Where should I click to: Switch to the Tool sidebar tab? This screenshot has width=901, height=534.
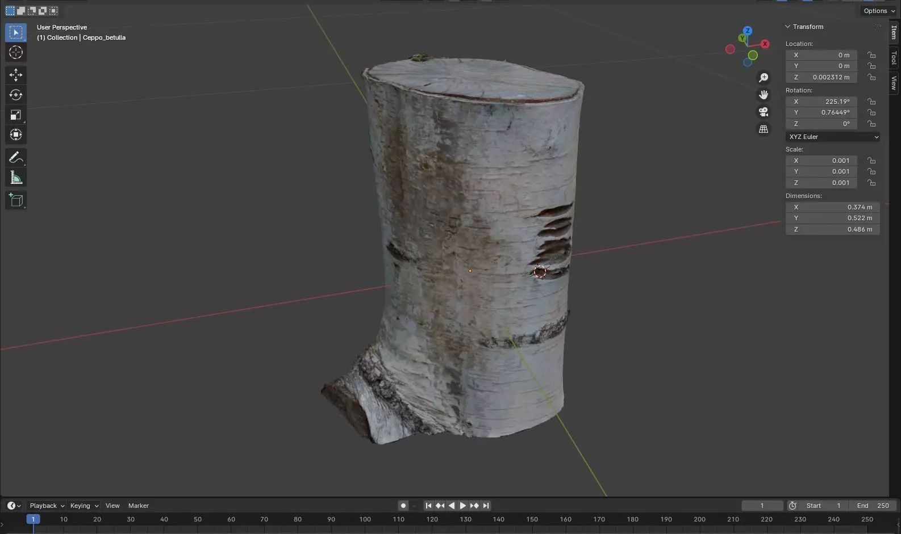pos(894,58)
